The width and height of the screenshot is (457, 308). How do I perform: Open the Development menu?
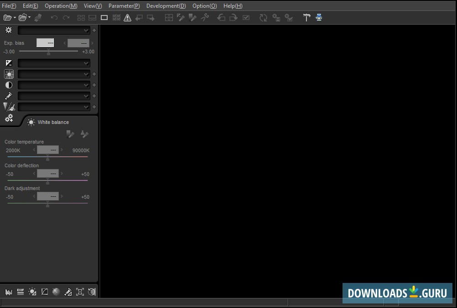[166, 6]
